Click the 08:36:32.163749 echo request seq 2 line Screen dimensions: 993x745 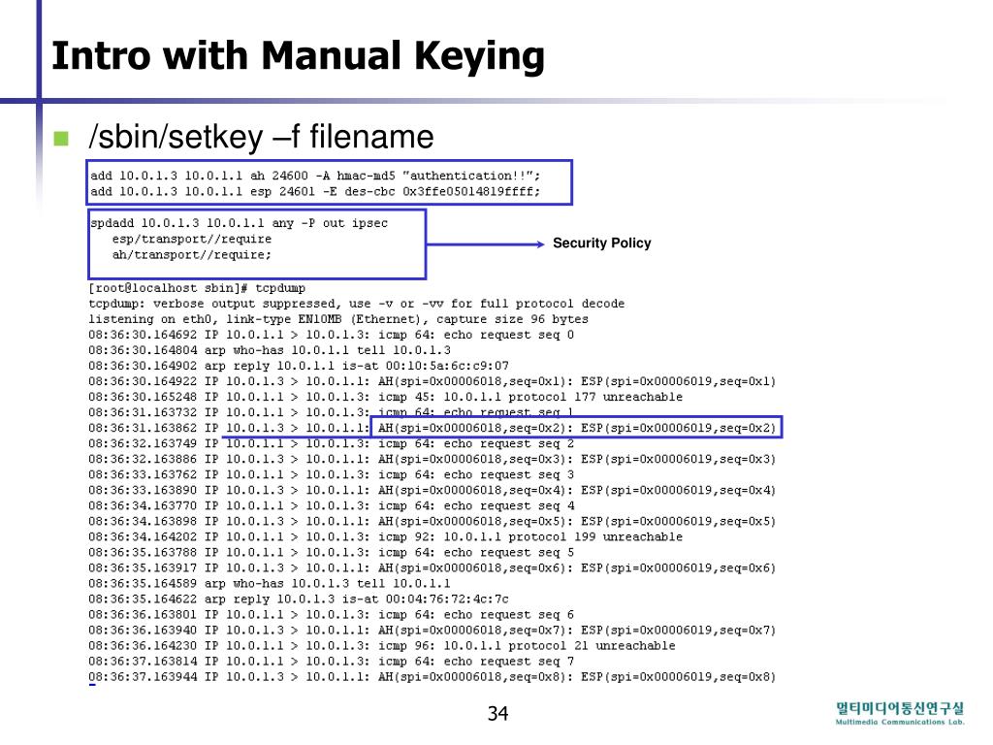332,443
